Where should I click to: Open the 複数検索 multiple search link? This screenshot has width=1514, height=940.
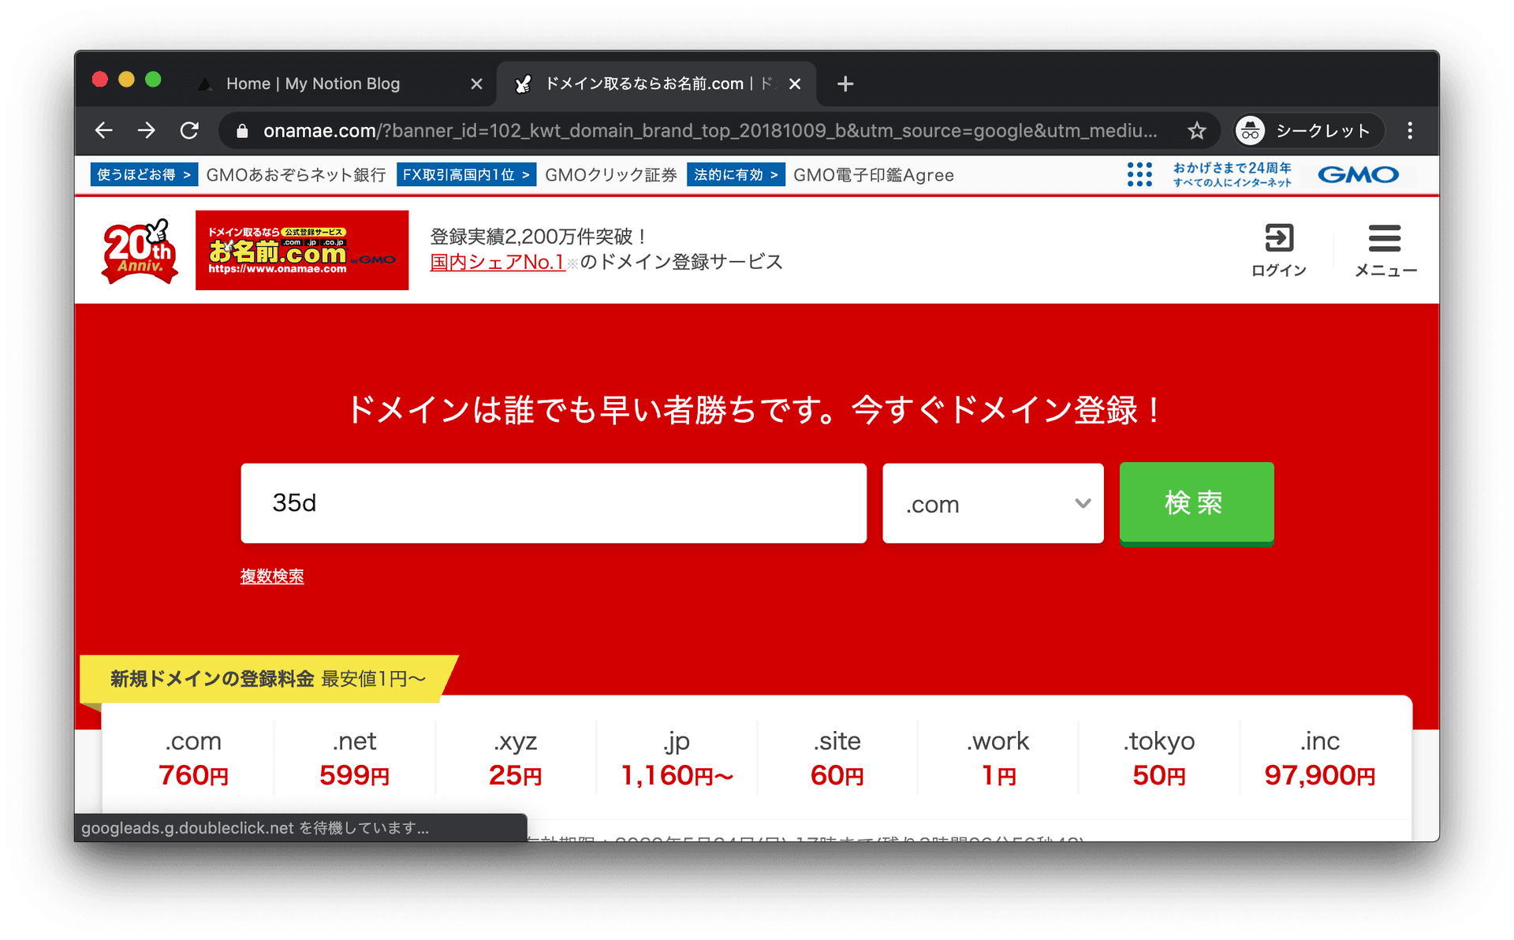click(272, 576)
